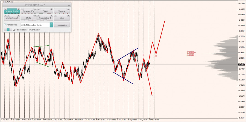Click the V hotkey badge on Volume Profile
246x122 pixels.
pos(6,9)
